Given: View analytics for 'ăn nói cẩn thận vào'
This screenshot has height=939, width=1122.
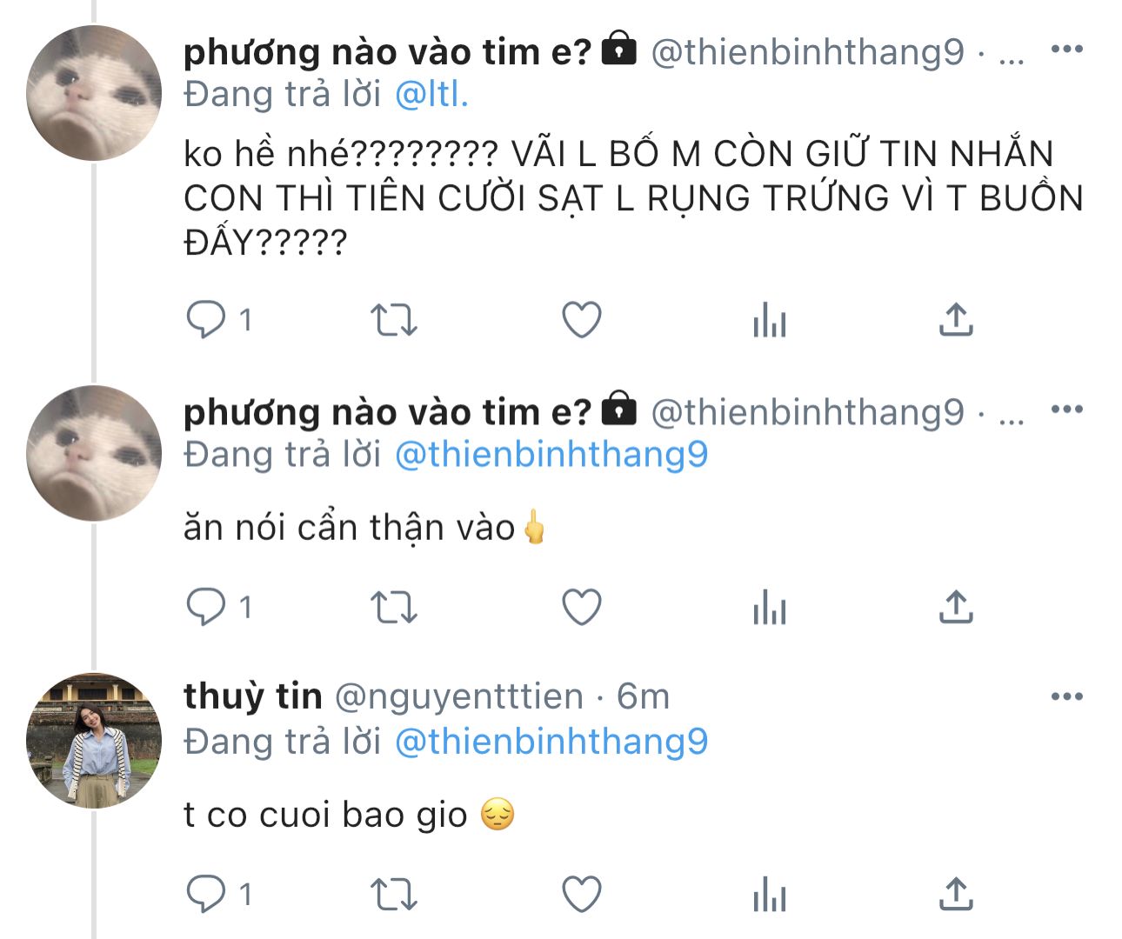Looking at the screenshot, I should pos(770,607).
